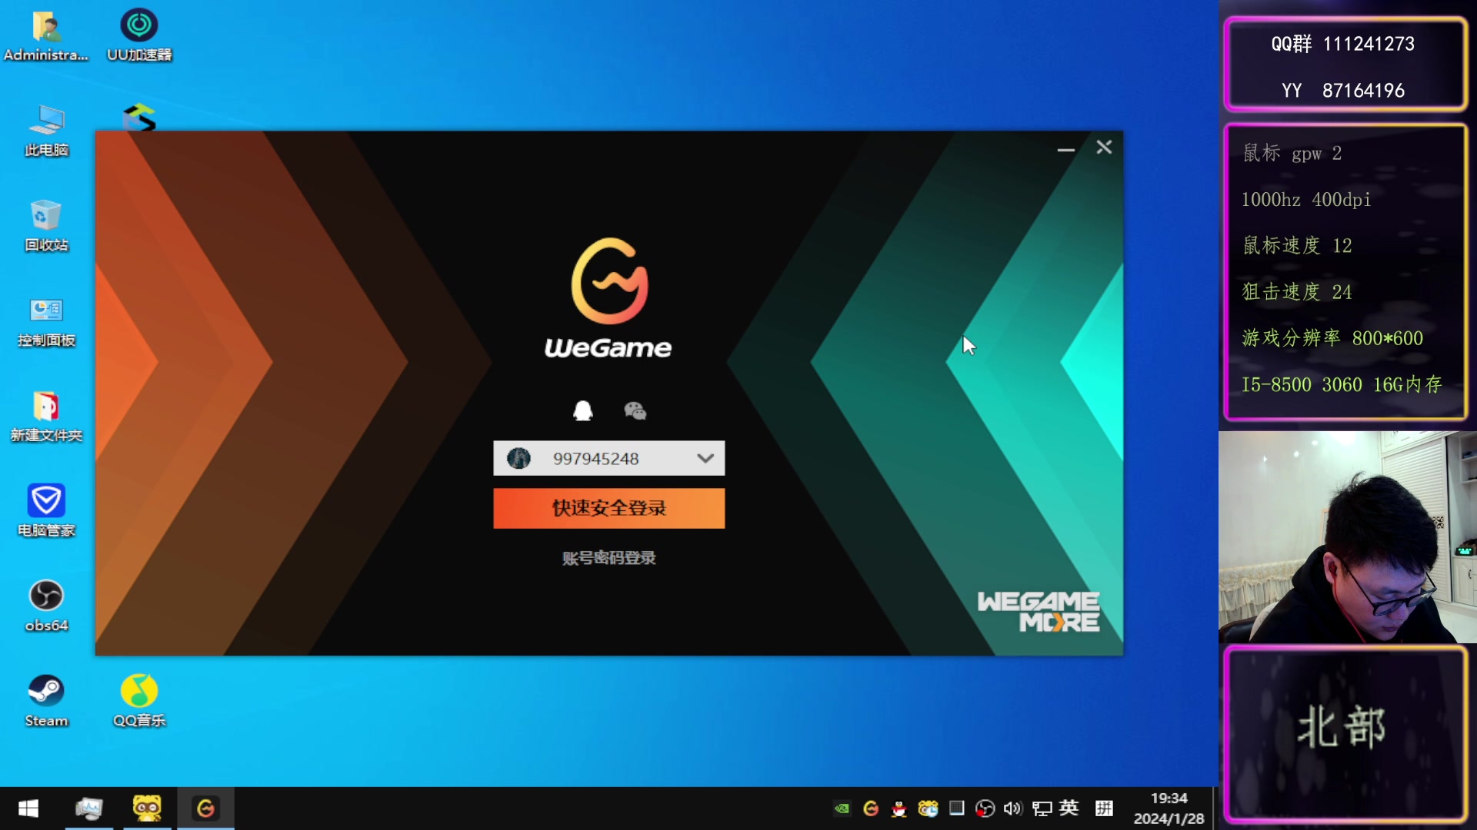The height and width of the screenshot is (830, 1477).
Task: Open the Windows Start menu
Action: (x=28, y=808)
